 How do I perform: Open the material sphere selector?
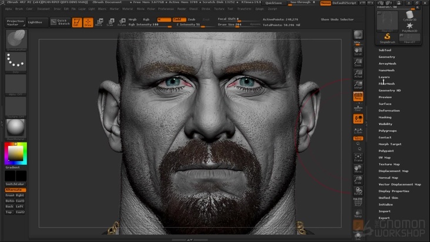coord(16,129)
